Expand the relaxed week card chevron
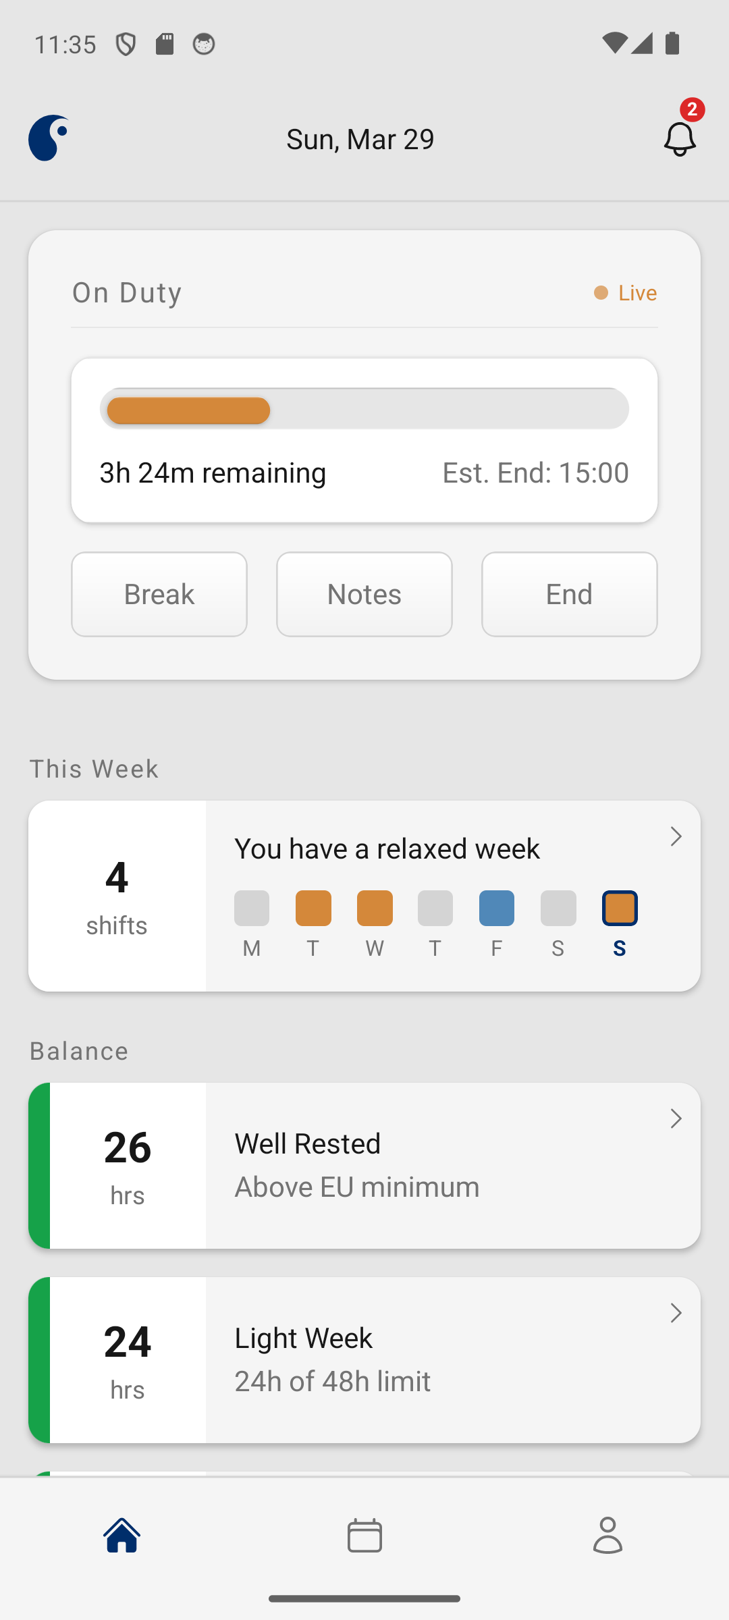The height and width of the screenshot is (1620, 729). tap(676, 837)
